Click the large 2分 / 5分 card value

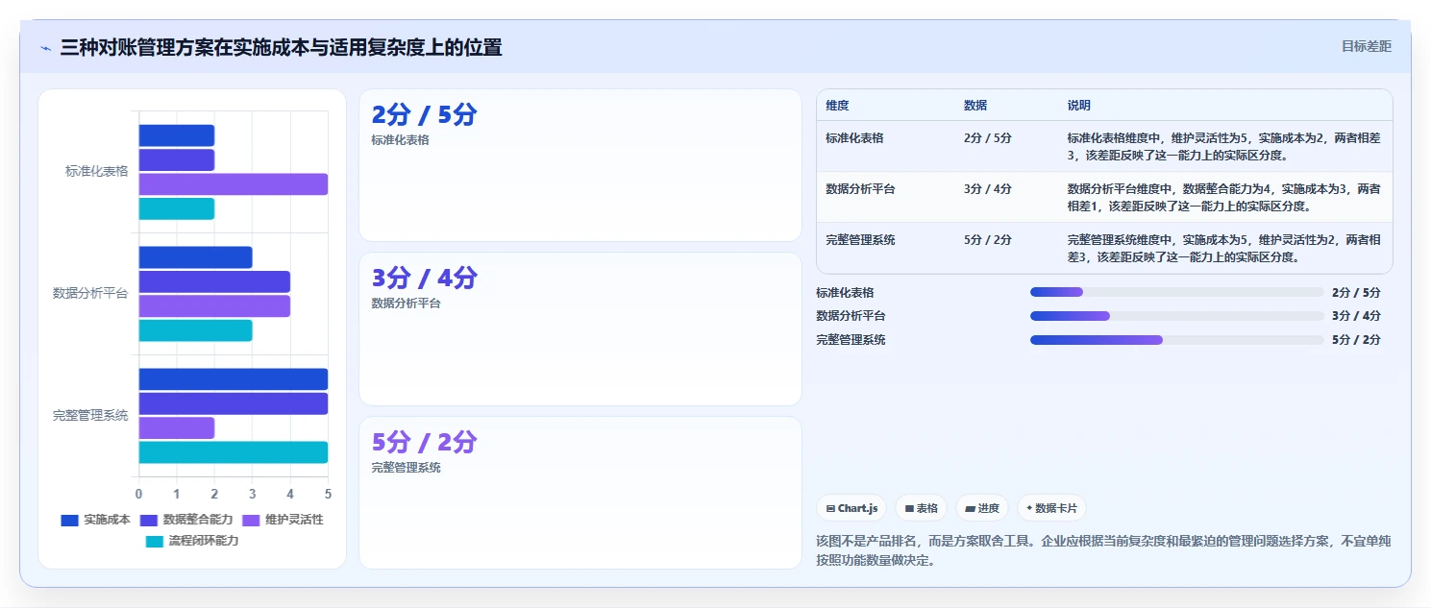click(x=424, y=115)
